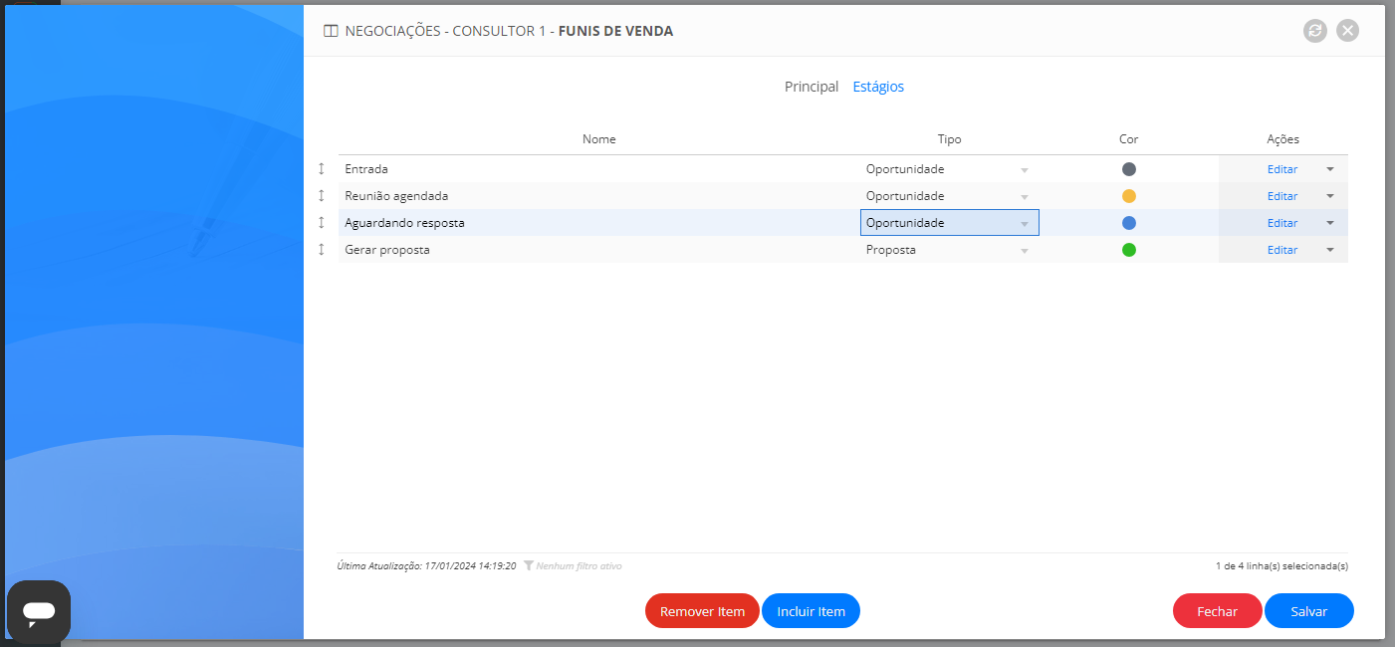Switch to the Principal tab
The image size is (1395, 647).
pos(811,87)
